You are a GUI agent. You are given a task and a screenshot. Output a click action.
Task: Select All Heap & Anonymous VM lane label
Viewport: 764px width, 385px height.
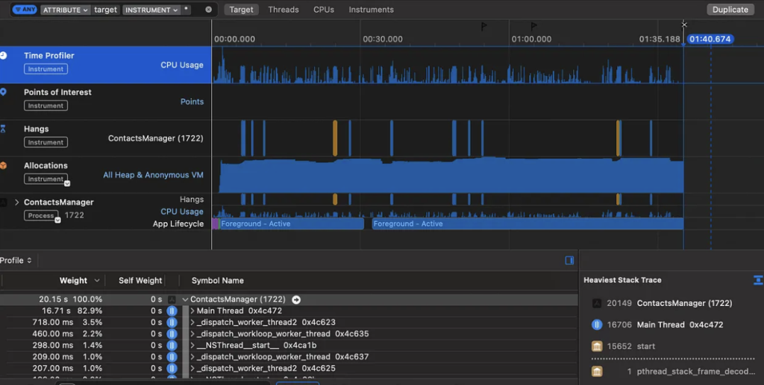tap(153, 175)
